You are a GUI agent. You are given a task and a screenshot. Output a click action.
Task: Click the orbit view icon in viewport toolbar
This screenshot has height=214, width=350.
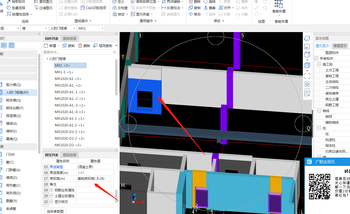[x=307, y=38]
